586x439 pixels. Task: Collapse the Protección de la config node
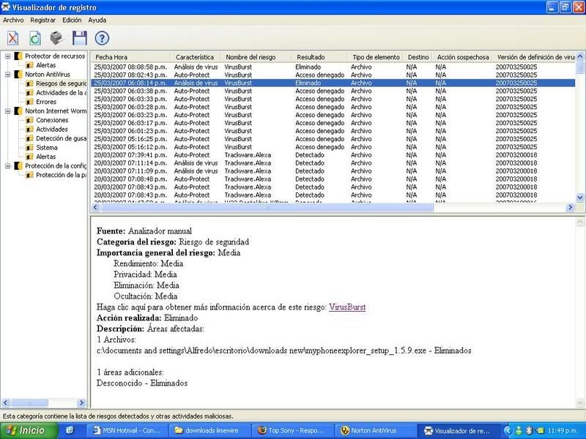point(7,166)
